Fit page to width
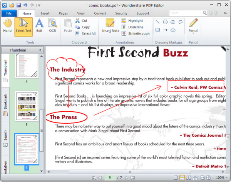 pyautogui.click(x=202, y=178)
